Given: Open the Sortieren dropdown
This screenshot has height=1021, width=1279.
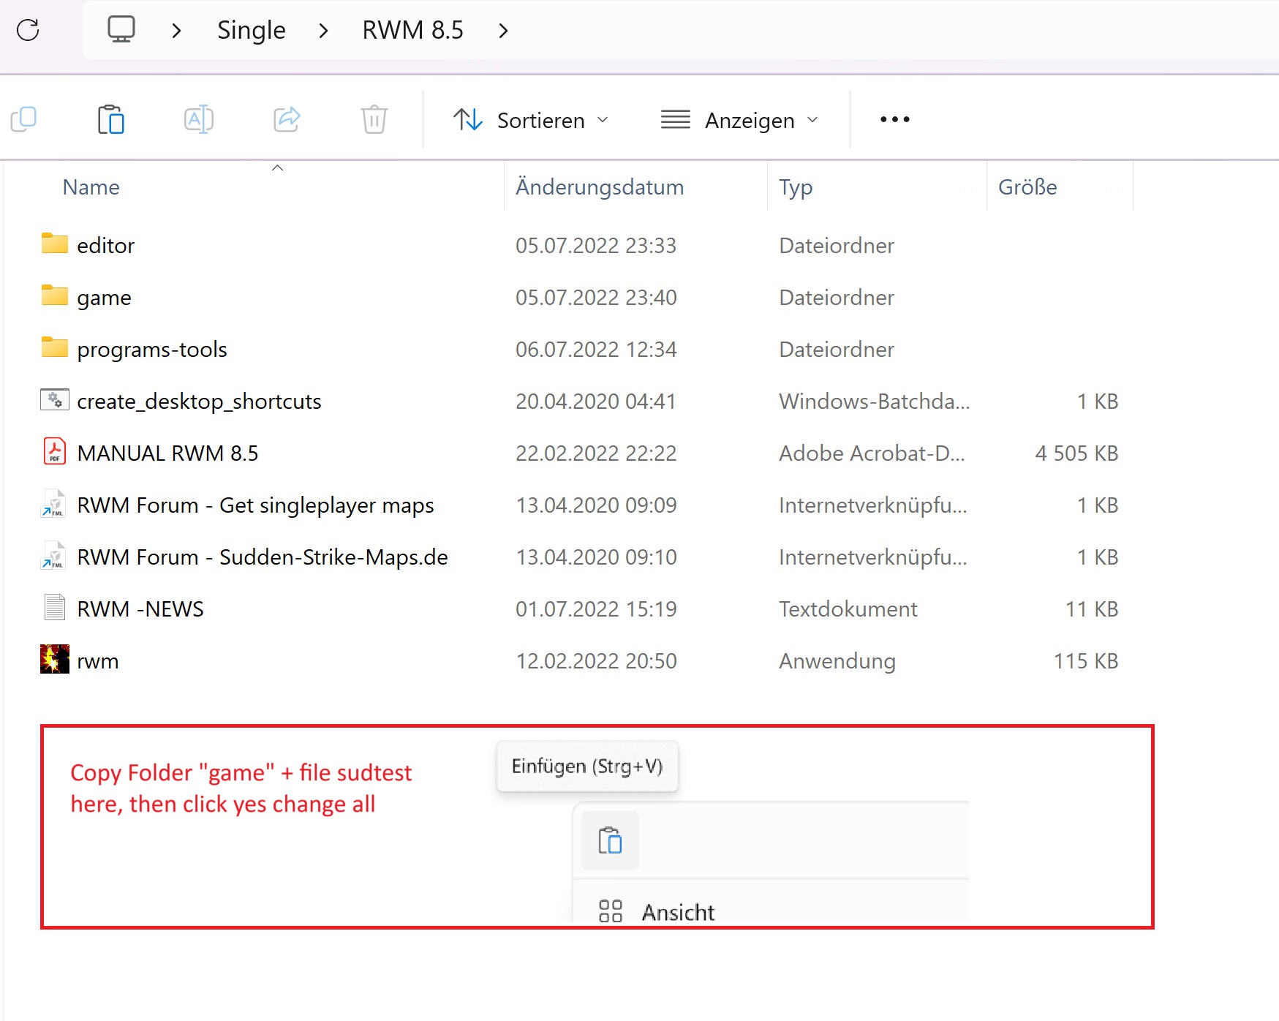Looking at the screenshot, I should click(x=531, y=120).
